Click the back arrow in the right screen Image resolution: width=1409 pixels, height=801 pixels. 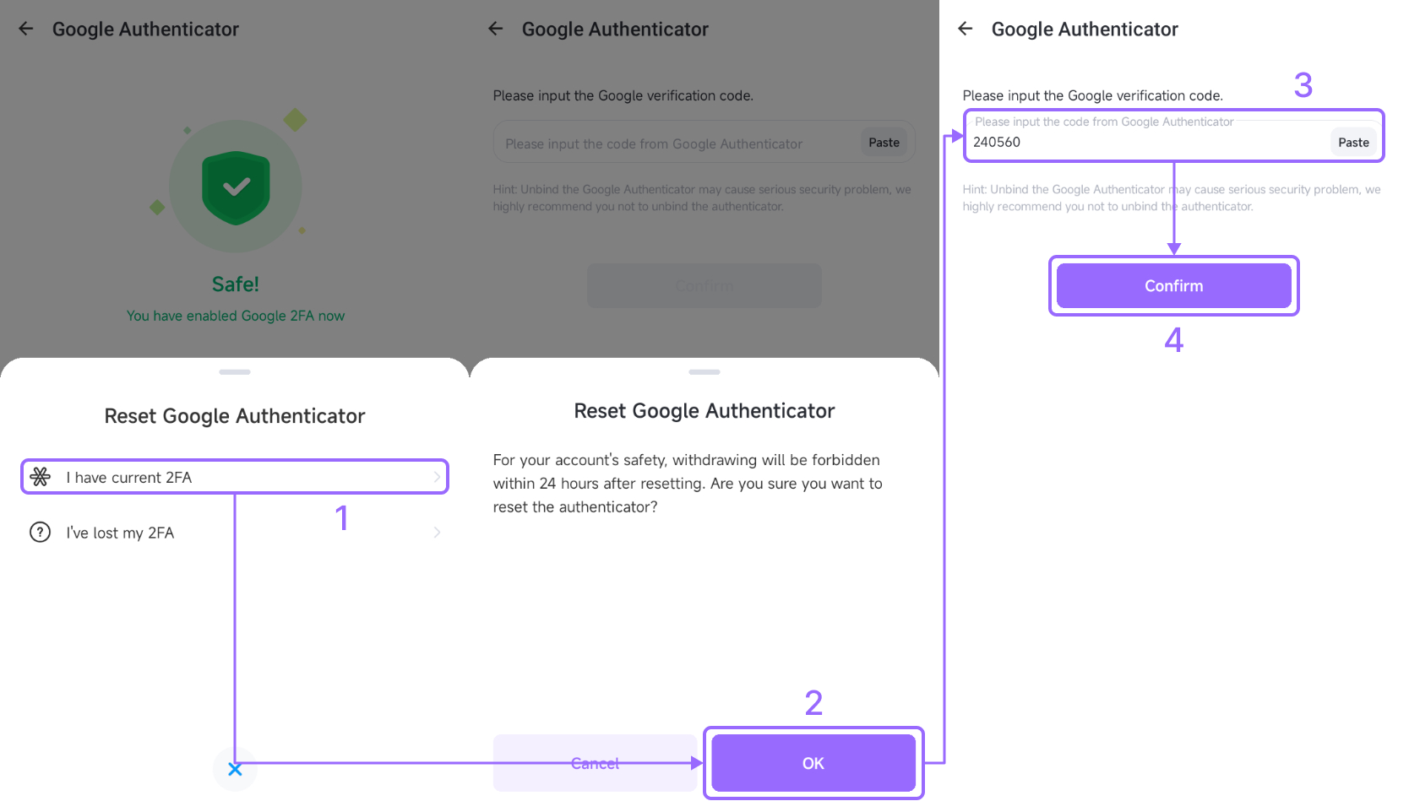[966, 29]
